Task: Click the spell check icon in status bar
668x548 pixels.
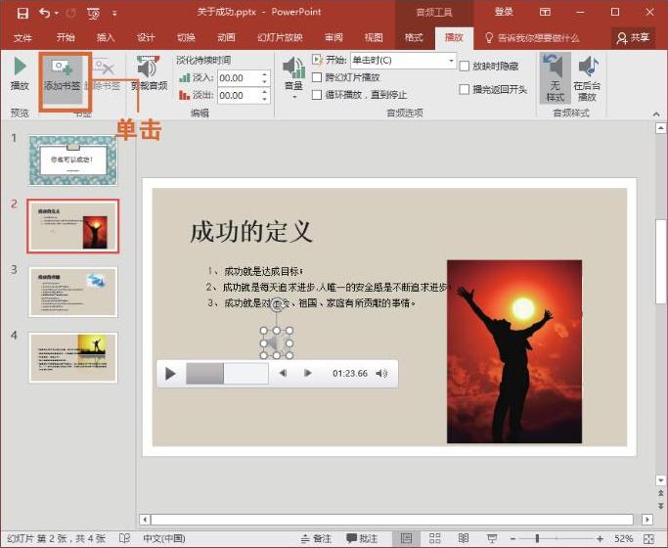Action: pos(124,538)
